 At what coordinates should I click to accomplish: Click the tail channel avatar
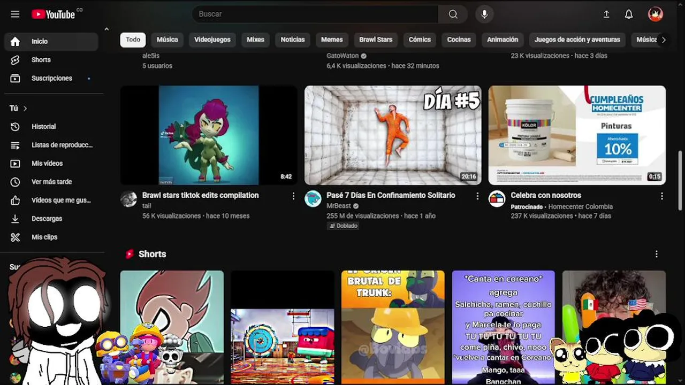point(128,199)
